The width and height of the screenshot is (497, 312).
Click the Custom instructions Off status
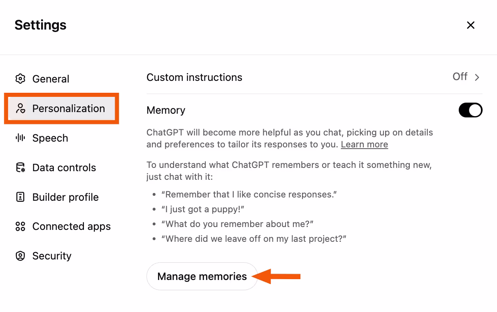click(460, 77)
